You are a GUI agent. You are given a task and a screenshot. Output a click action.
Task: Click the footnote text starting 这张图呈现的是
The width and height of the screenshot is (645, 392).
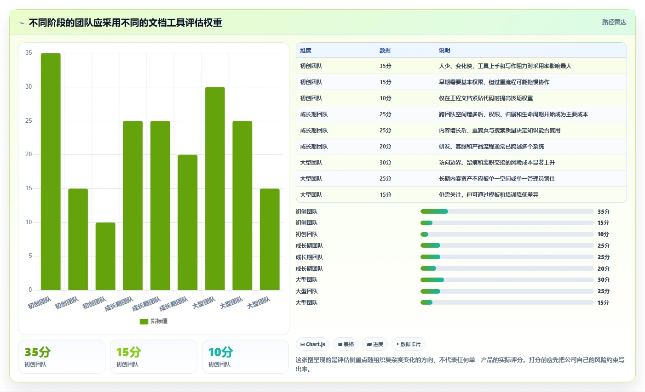point(460,364)
